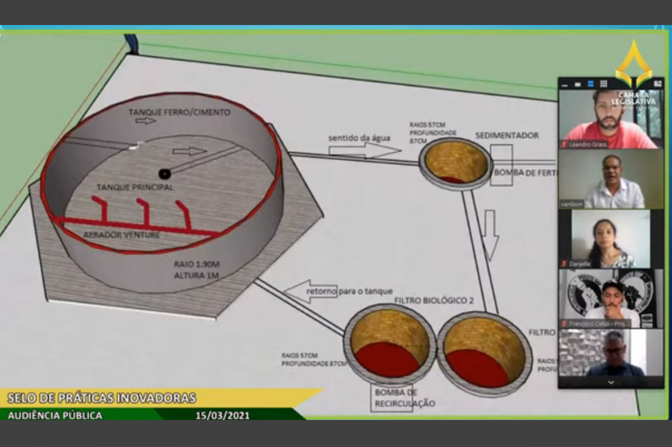Click the 'BOMBA DE RECIRCULAÇÃO' box
The height and width of the screenshot is (447, 672).
point(392,398)
